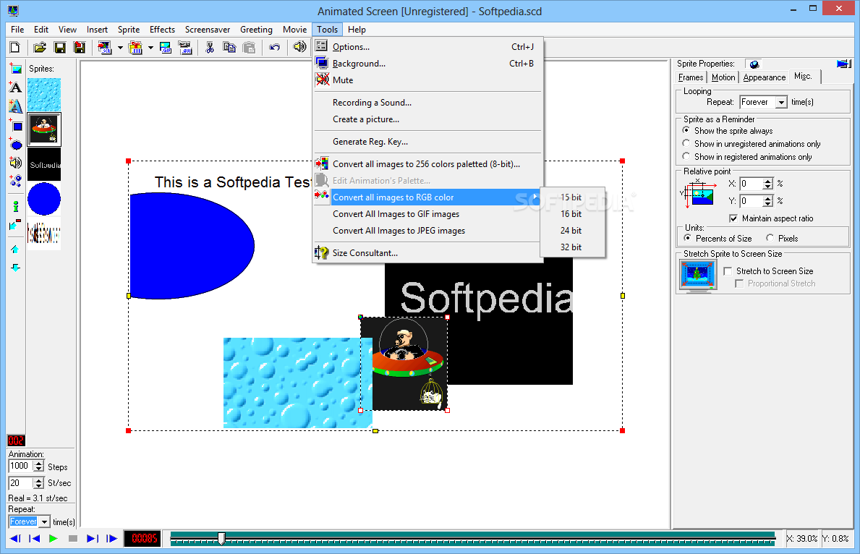This screenshot has height=554, width=860.
Task: Add a textured text sprite
Action: coord(15,106)
